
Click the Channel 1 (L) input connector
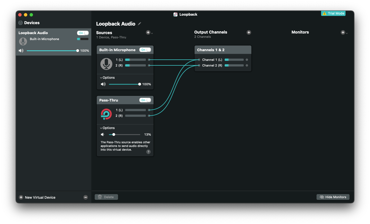(199, 60)
